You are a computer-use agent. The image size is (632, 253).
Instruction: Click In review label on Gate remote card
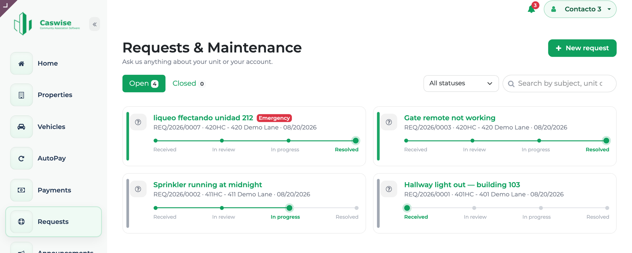[x=474, y=150]
